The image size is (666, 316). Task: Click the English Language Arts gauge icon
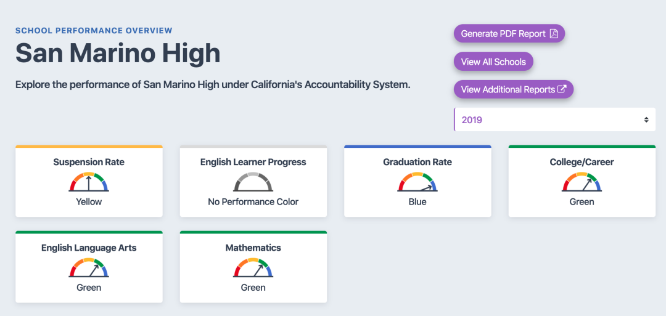click(x=89, y=267)
